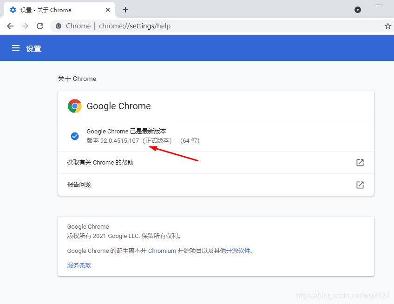The height and width of the screenshot is (304, 394).
Task: Click the copyright text 版权所有 2021 Google LLC
Action: click(103, 236)
